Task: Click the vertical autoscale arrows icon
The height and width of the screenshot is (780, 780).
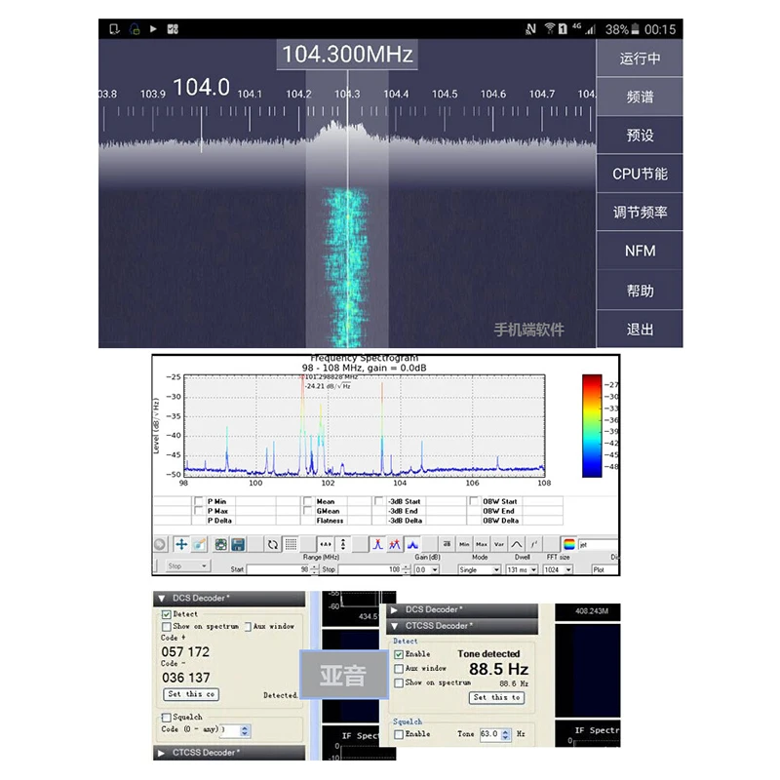Action: [x=343, y=544]
